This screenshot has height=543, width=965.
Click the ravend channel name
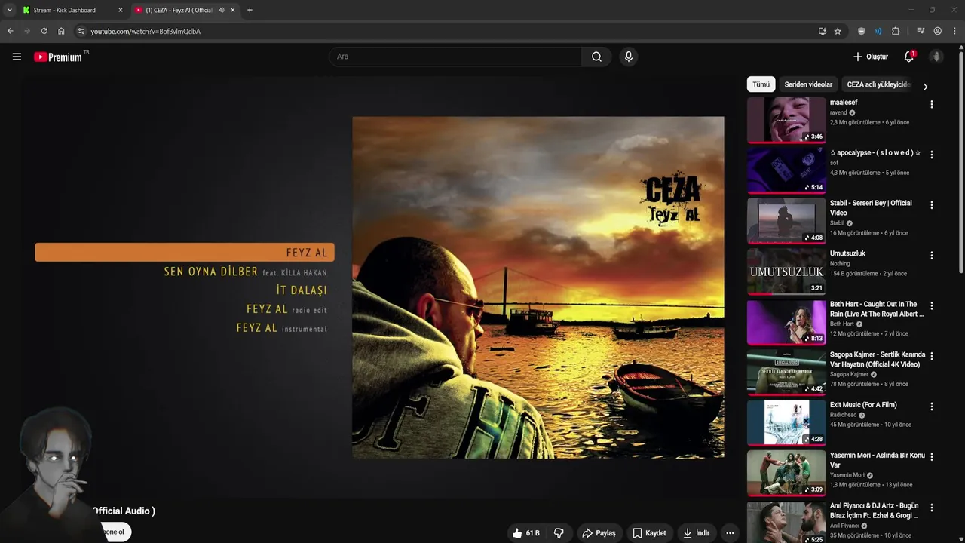coord(838,112)
